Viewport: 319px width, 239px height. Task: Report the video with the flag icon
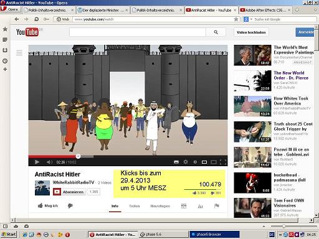[216, 206]
